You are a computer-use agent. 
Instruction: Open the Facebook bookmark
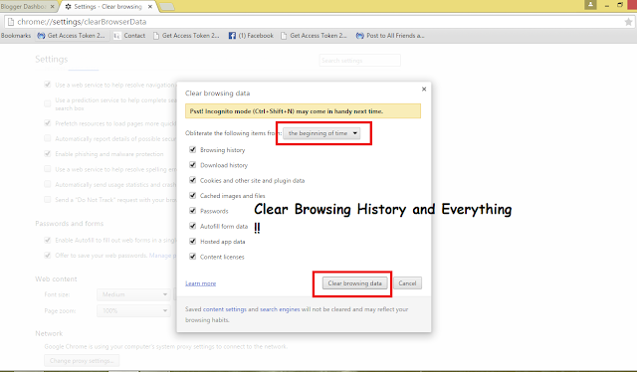tap(251, 36)
